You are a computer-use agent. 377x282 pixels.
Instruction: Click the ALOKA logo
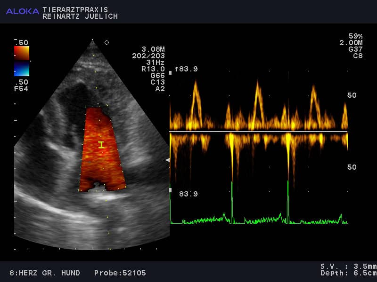point(22,11)
